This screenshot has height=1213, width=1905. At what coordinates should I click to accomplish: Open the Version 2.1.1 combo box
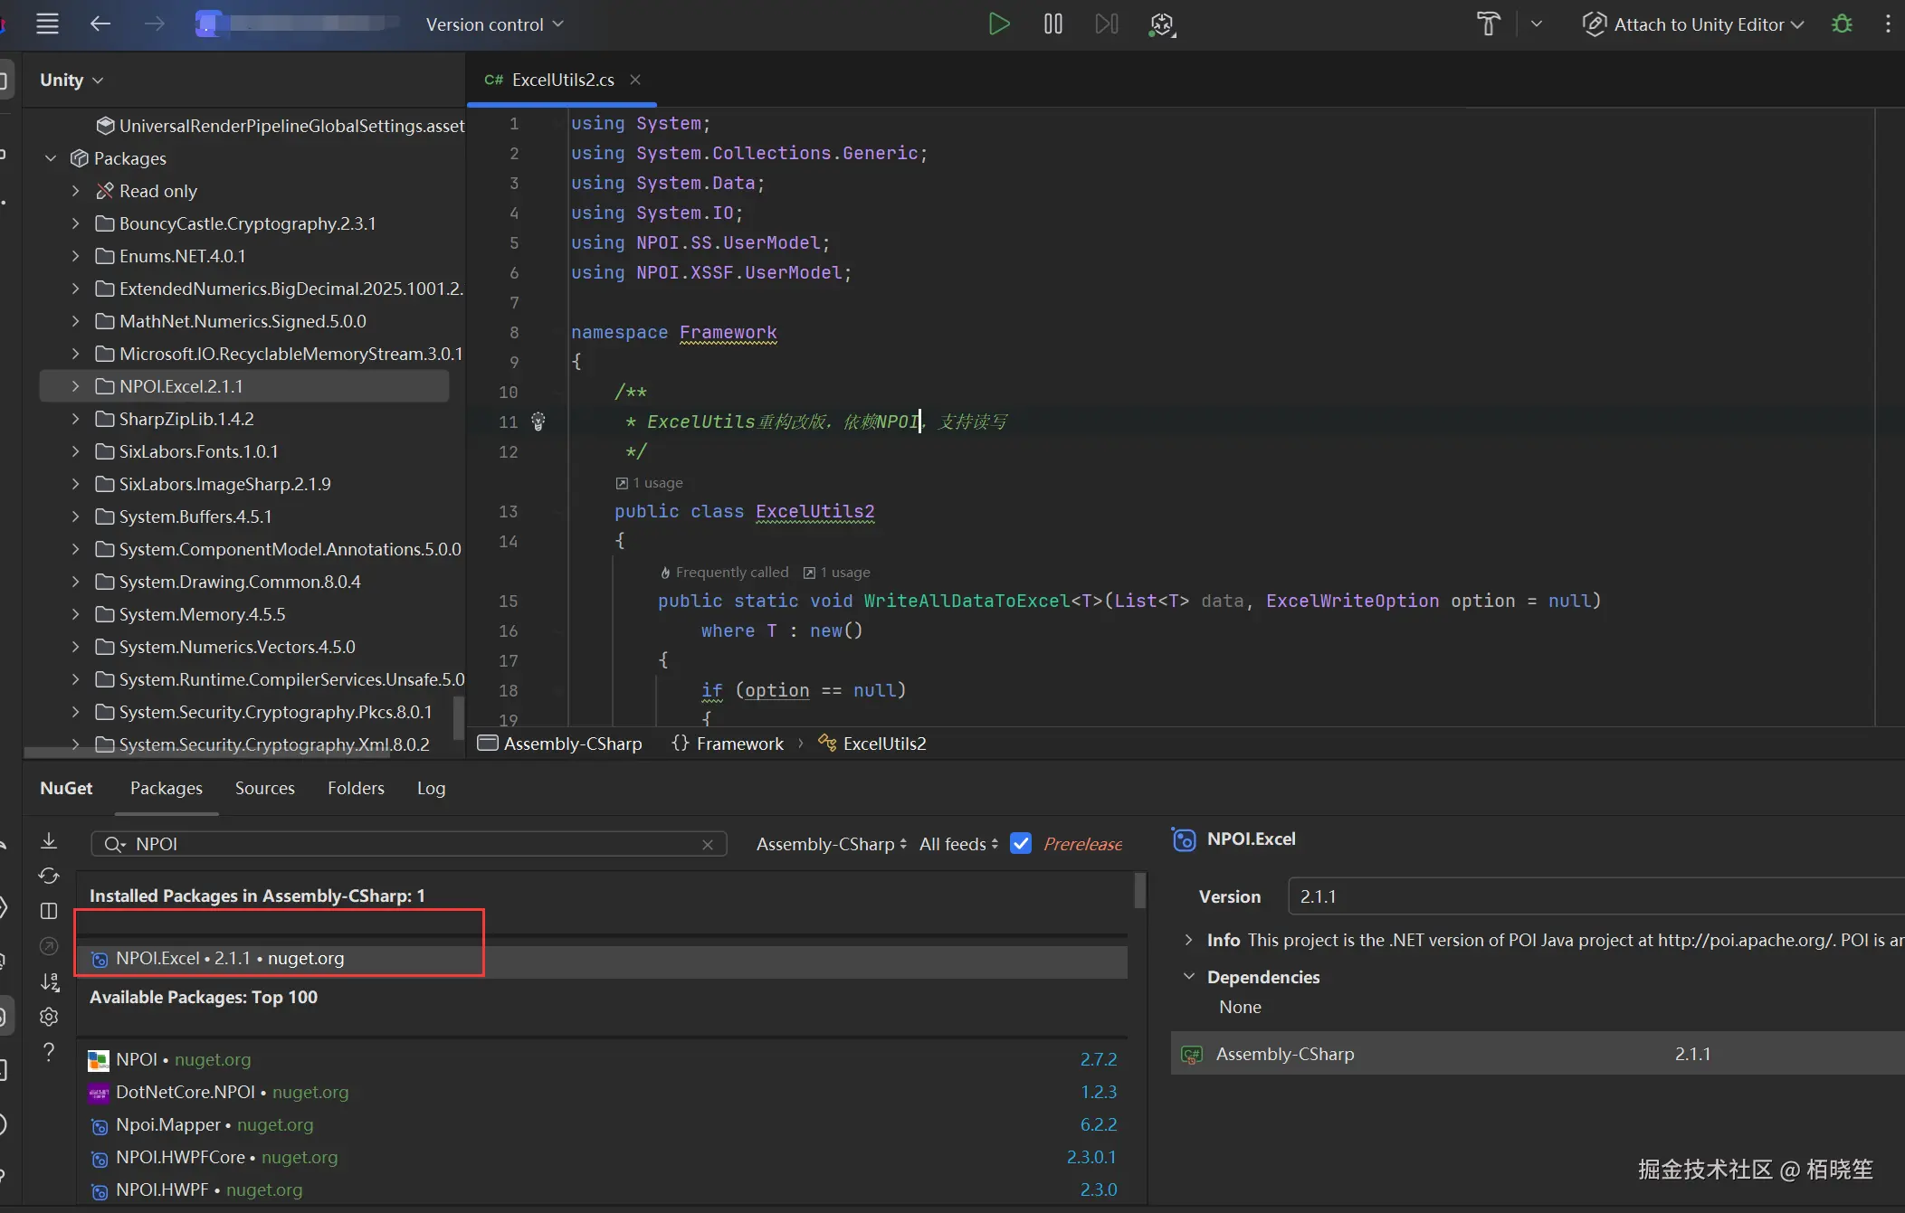(1596, 897)
